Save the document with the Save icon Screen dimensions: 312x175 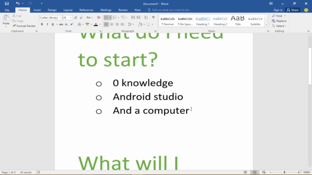[x=7, y=3]
